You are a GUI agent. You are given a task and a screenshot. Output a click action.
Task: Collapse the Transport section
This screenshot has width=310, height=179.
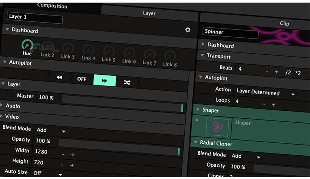[202, 55]
